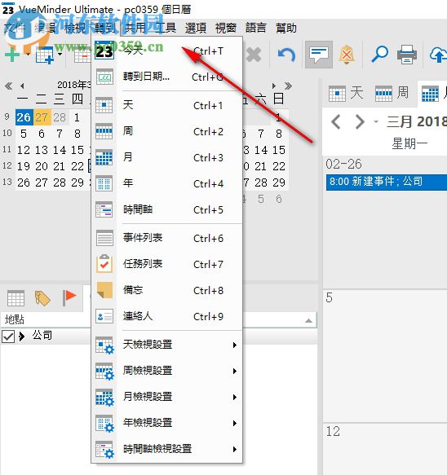This screenshot has width=447, height=475.
Task: Choose 月 Ctrl+3 menu entry
Action: (167, 157)
